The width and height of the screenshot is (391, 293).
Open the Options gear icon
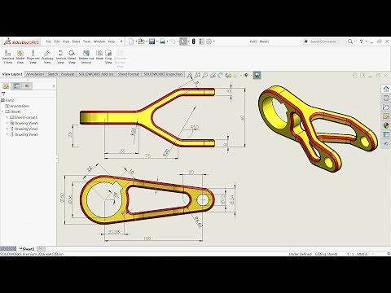point(209,42)
